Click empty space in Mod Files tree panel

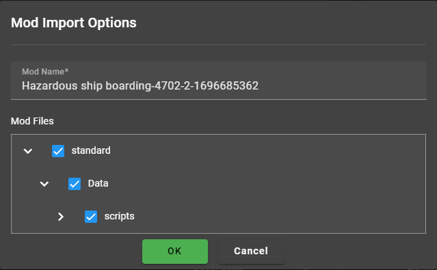point(279,184)
